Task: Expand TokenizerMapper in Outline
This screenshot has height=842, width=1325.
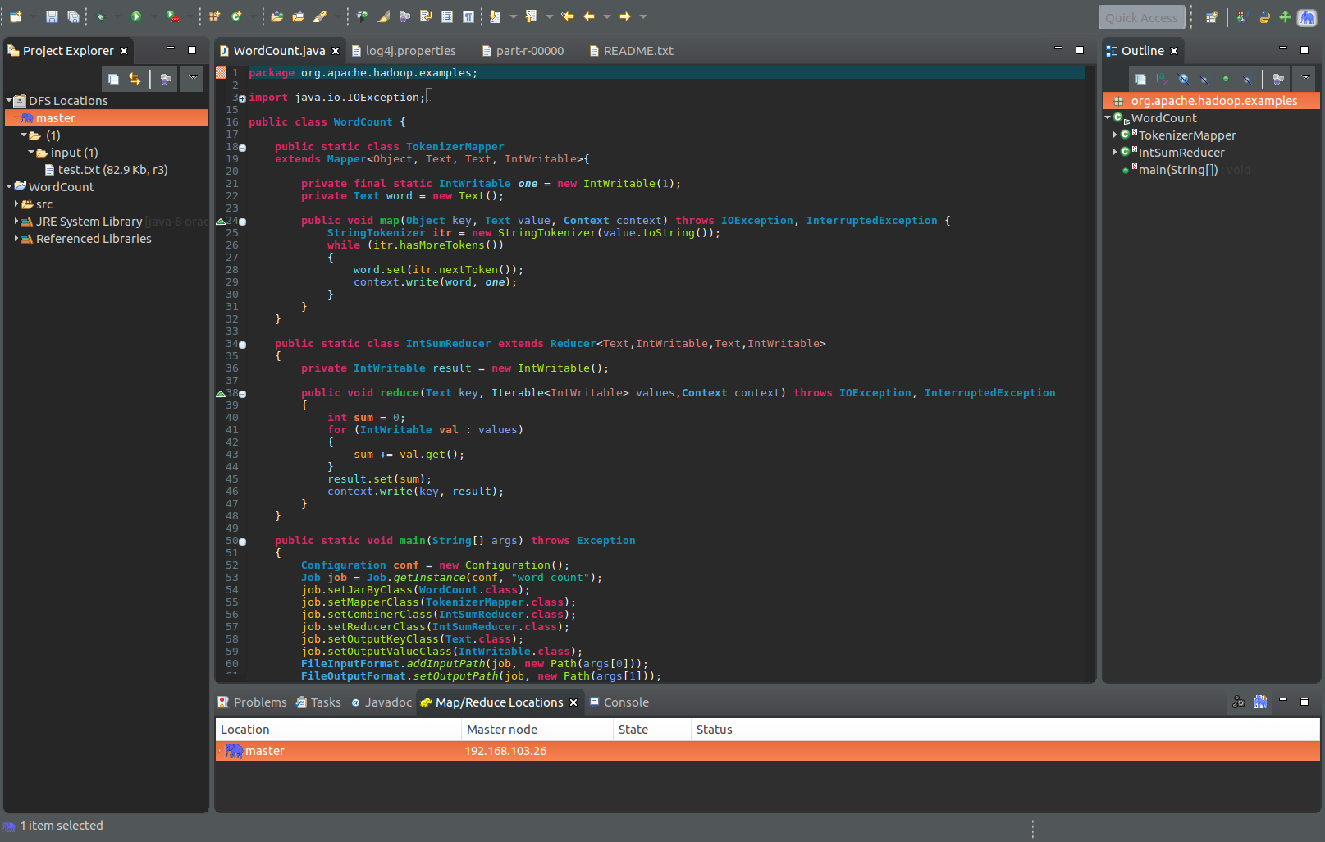Action: click(1114, 135)
